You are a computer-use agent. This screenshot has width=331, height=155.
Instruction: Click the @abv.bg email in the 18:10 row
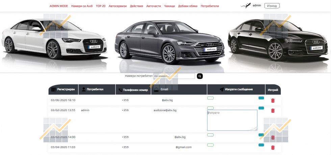coord(167,100)
